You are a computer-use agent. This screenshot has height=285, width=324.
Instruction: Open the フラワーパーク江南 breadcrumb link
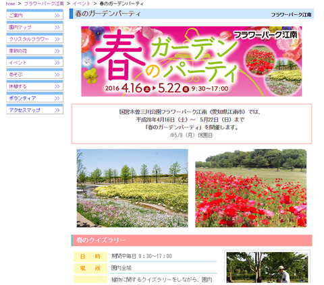click(x=44, y=3)
